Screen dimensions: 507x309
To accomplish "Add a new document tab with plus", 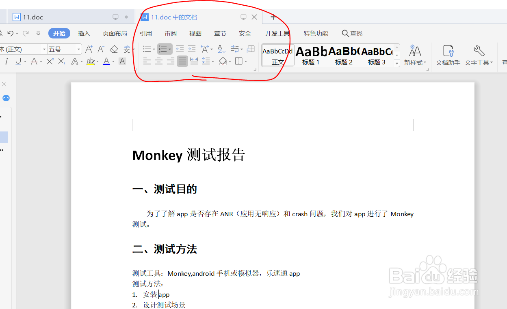I will tap(273, 17).
